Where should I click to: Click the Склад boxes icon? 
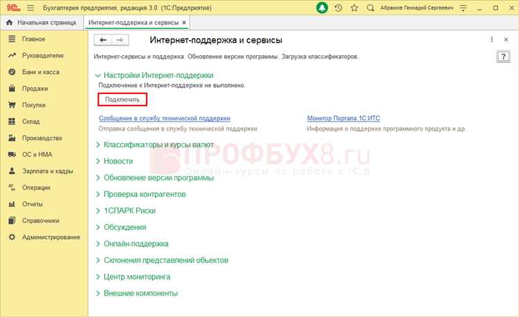click(x=12, y=122)
